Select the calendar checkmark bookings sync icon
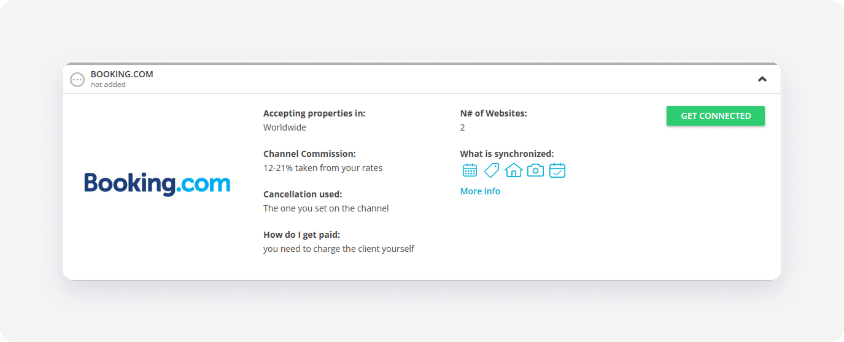 click(557, 170)
